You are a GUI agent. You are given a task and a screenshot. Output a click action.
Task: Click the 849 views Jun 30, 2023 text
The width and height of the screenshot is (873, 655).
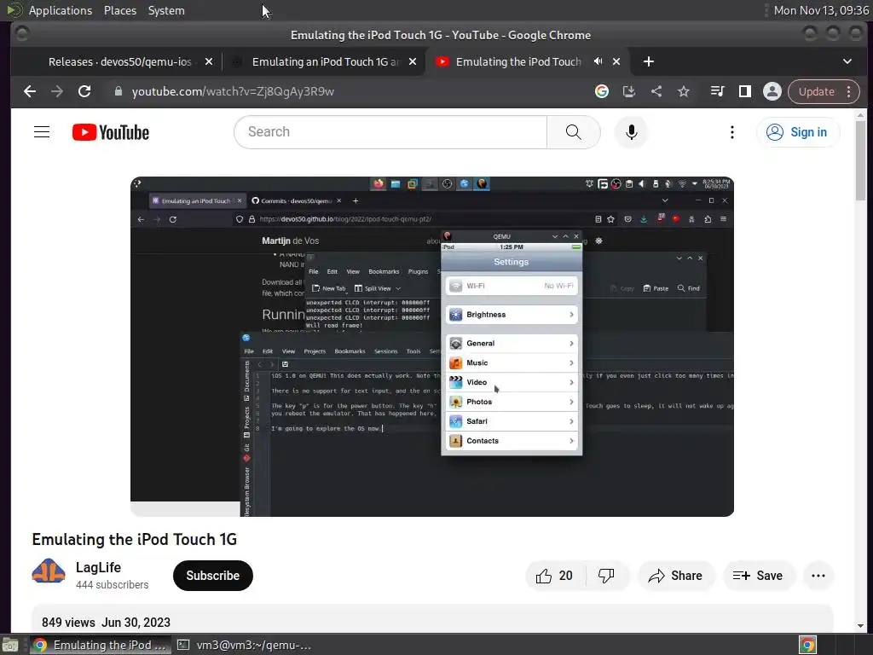pos(106,622)
